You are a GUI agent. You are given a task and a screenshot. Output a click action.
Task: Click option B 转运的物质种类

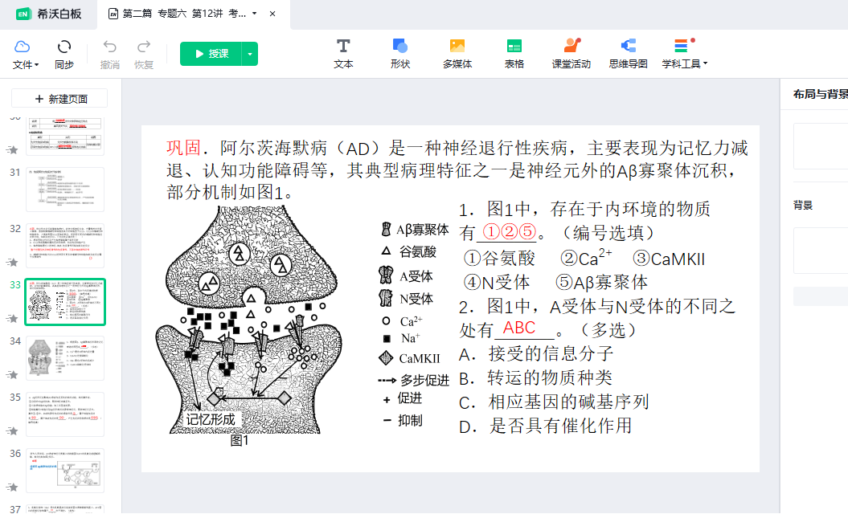point(535,377)
